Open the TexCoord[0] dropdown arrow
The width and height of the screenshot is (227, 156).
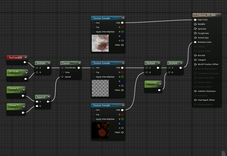click(x=25, y=57)
